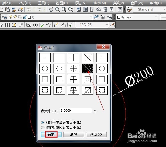Select 'Set size relative to screen' radio
166x147 pixels.
pyautogui.click(x=43, y=122)
